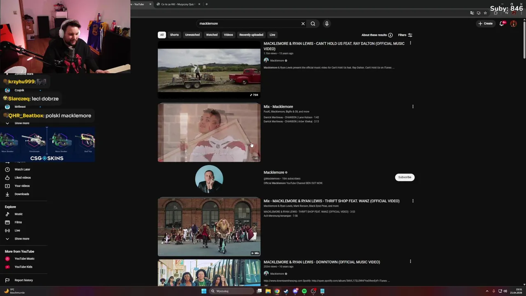Open Steam from taskbar
The height and width of the screenshot is (296, 526).
point(286,291)
